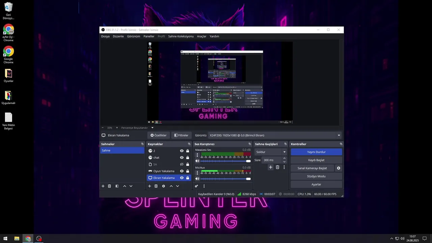The width and height of the screenshot is (432, 243).
Task: Open the Görünüm menu
Action: pos(133,36)
